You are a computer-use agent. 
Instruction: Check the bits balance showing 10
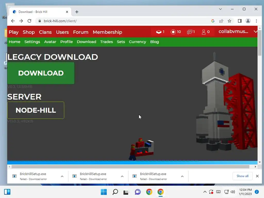(176, 32)
